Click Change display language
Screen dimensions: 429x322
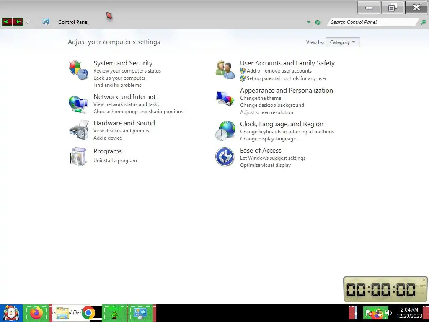point(268,139)
